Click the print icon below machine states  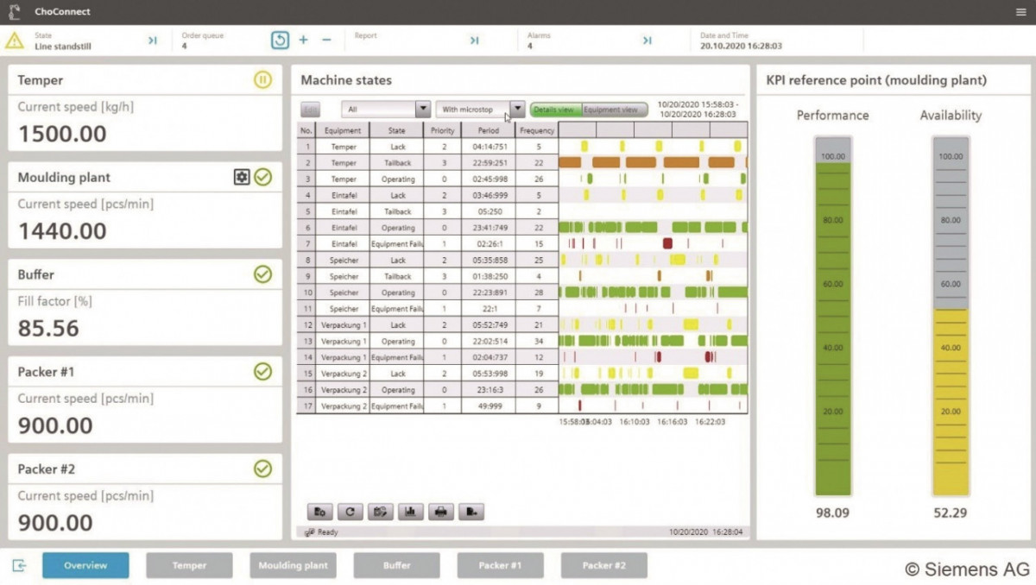[440, 512]
